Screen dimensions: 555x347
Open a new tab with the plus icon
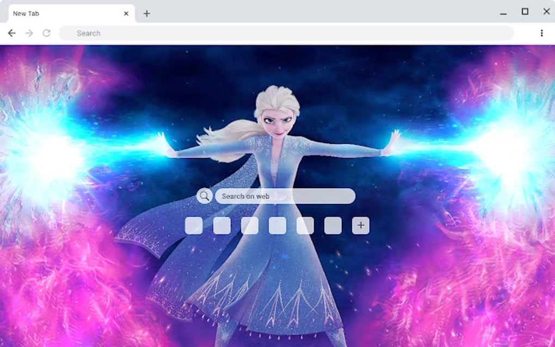click(x=147, y=13)
